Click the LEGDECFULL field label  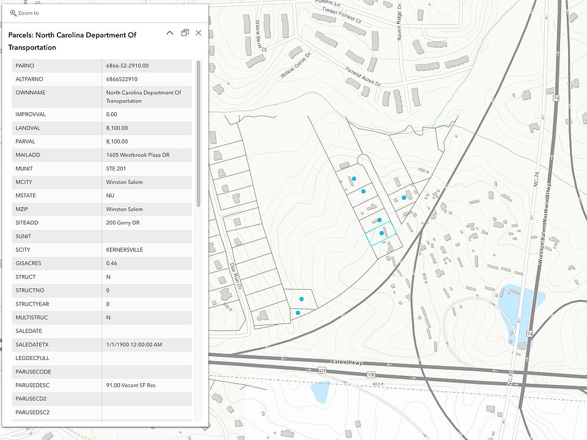pos(32,358)
